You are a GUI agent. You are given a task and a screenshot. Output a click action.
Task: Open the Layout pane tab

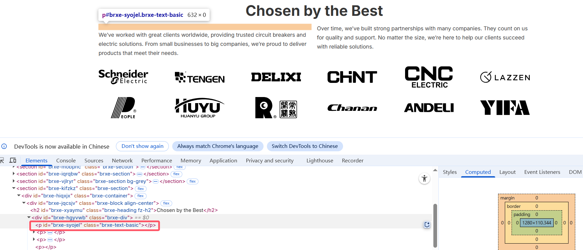tap(508, 172)
